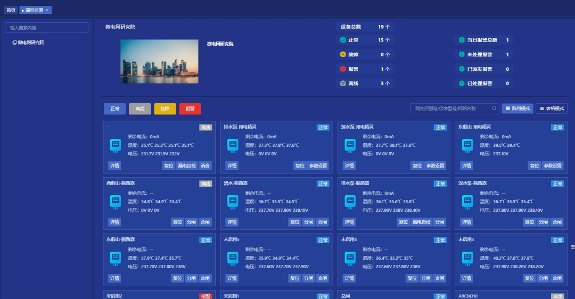575x299 pixels.
Task: Click info icon next to 已处理报警
Action: 462,84
